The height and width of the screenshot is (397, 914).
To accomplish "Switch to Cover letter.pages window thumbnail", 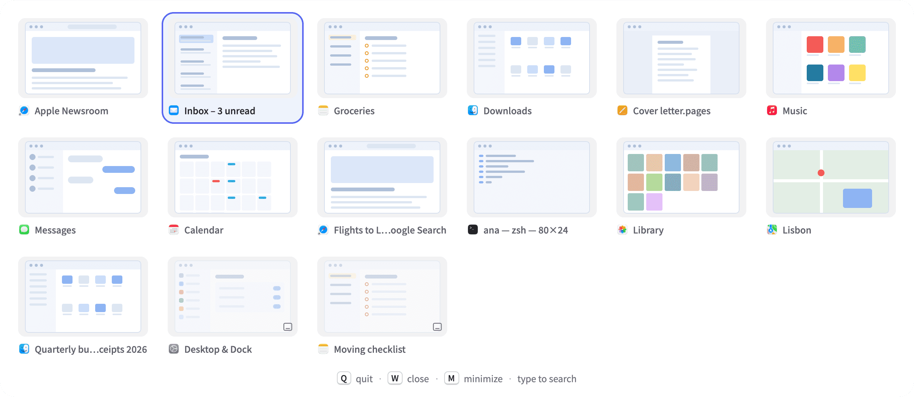I will pos(681,58).
